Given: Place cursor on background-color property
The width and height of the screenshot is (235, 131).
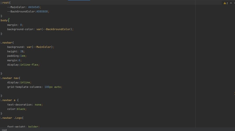Looking at the screenshot, I should click(x=20, y=29).
